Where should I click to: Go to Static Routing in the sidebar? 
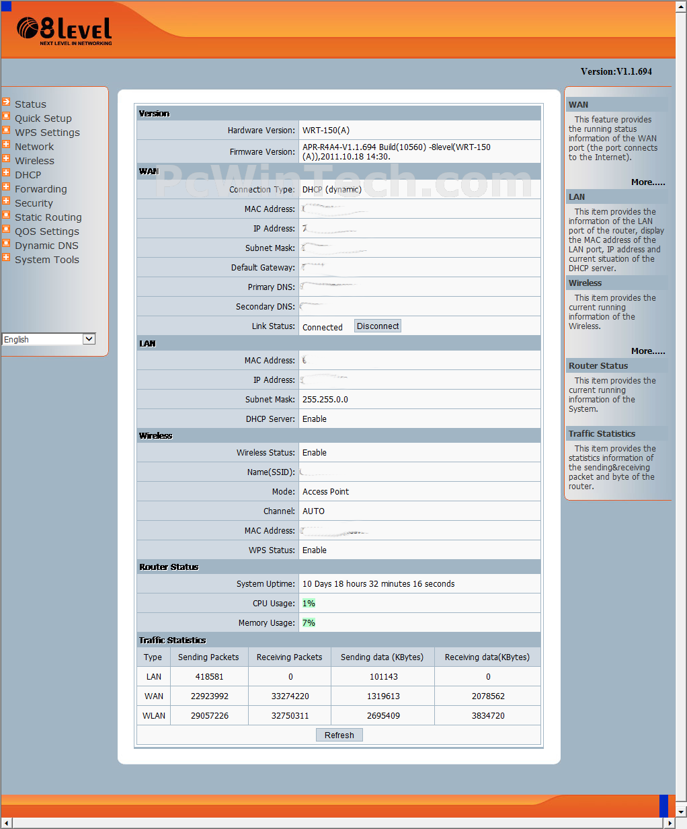pos(48,217)
